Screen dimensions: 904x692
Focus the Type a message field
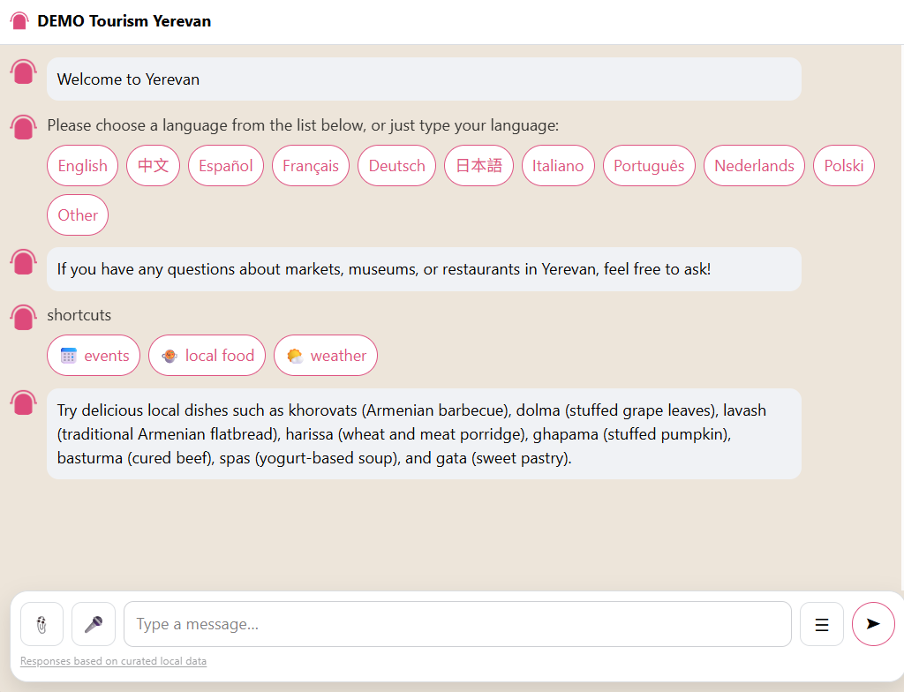[457, 624]
